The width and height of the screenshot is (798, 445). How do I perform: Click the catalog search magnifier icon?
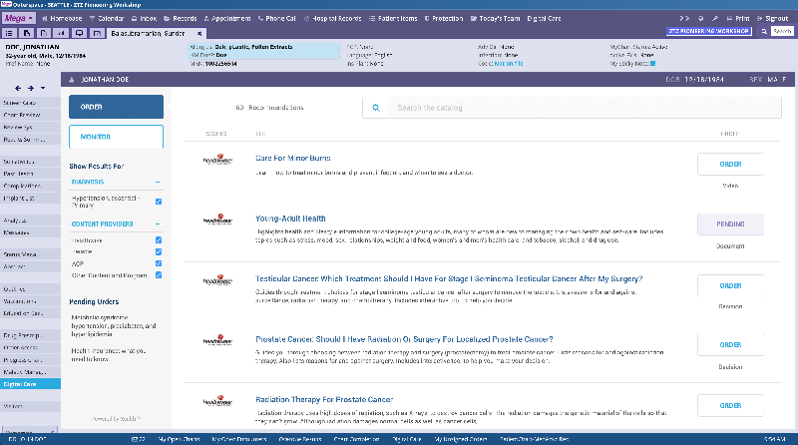click(x=376, y=107)
